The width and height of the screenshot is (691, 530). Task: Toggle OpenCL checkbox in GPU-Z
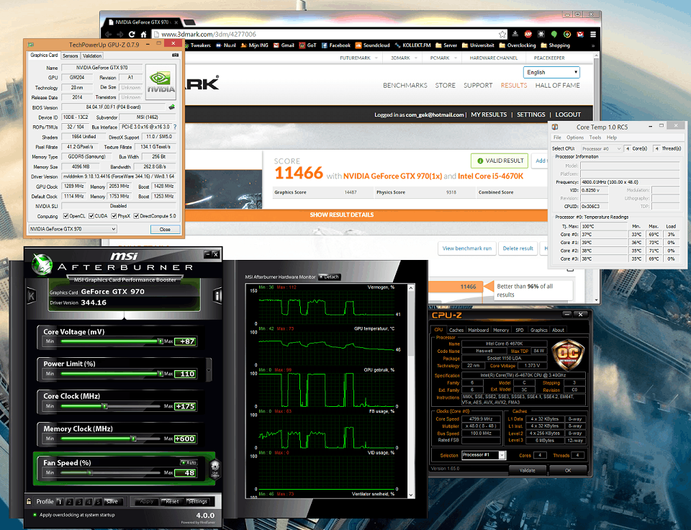(x=66, y=216)
